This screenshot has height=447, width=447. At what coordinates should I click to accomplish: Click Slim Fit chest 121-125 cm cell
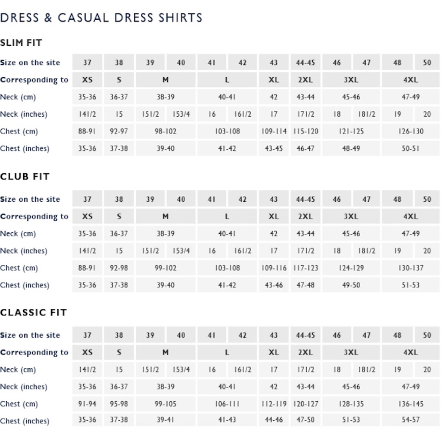pos(351,131)
